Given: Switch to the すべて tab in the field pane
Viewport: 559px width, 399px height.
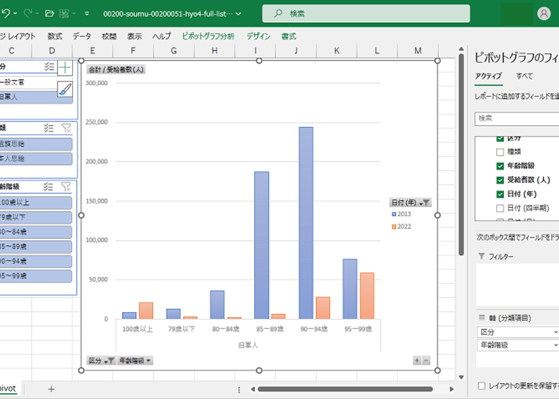Looking at the screenshot, I should (x=525, y=76).
